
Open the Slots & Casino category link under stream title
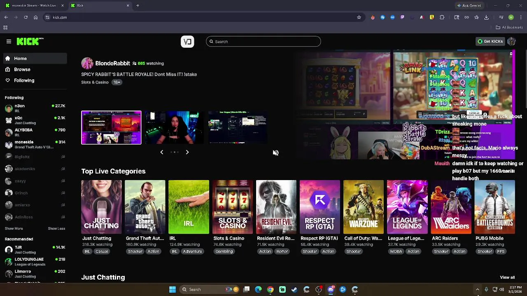(95, 82)
